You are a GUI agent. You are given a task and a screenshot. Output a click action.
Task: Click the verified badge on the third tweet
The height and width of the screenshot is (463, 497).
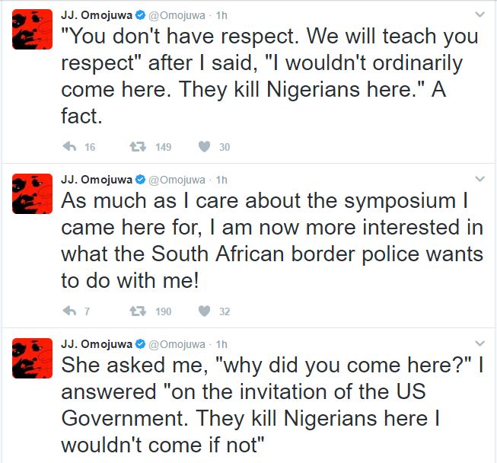click(139, 345)
